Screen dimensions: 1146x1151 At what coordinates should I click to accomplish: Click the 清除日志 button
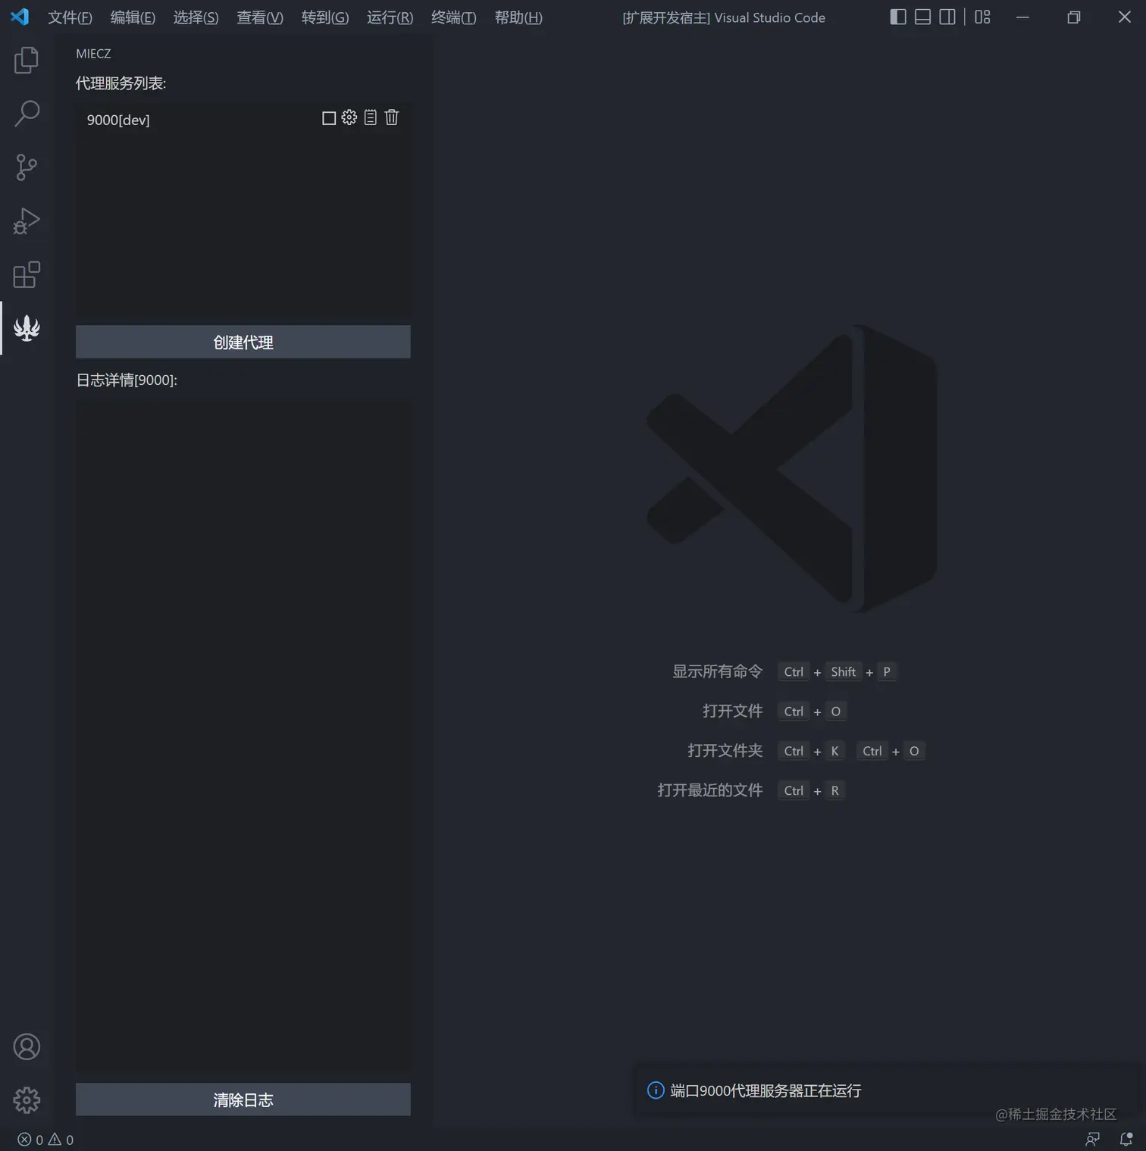coord(243,1099)
